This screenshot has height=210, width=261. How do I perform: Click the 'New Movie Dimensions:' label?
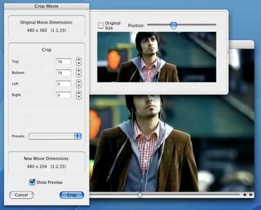point(46,159)
